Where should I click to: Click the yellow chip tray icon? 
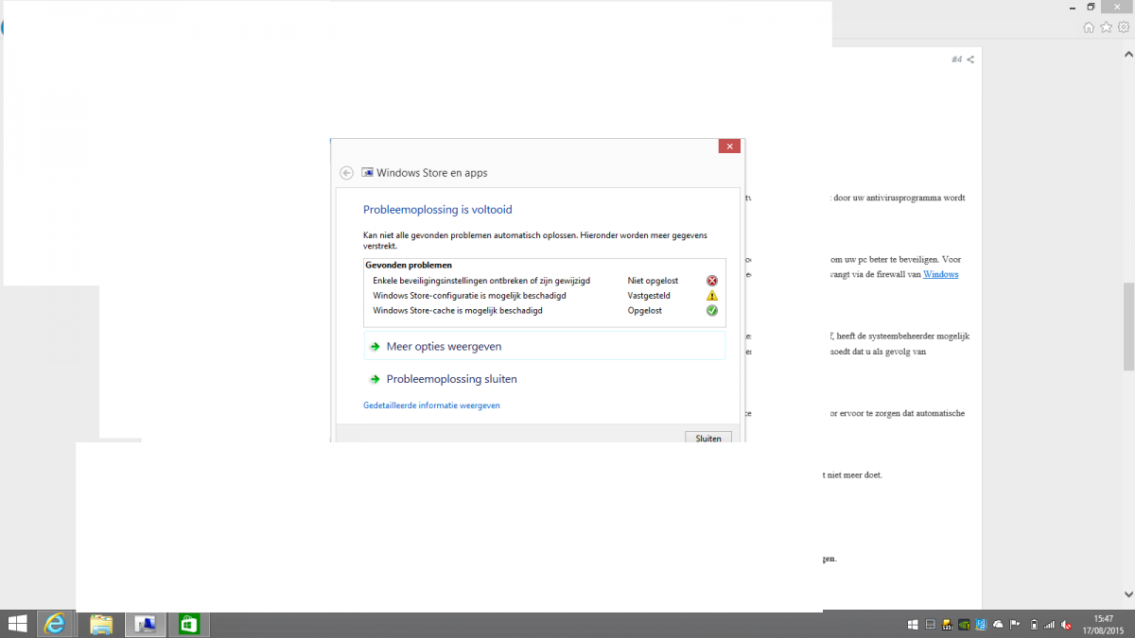(947, 625)
